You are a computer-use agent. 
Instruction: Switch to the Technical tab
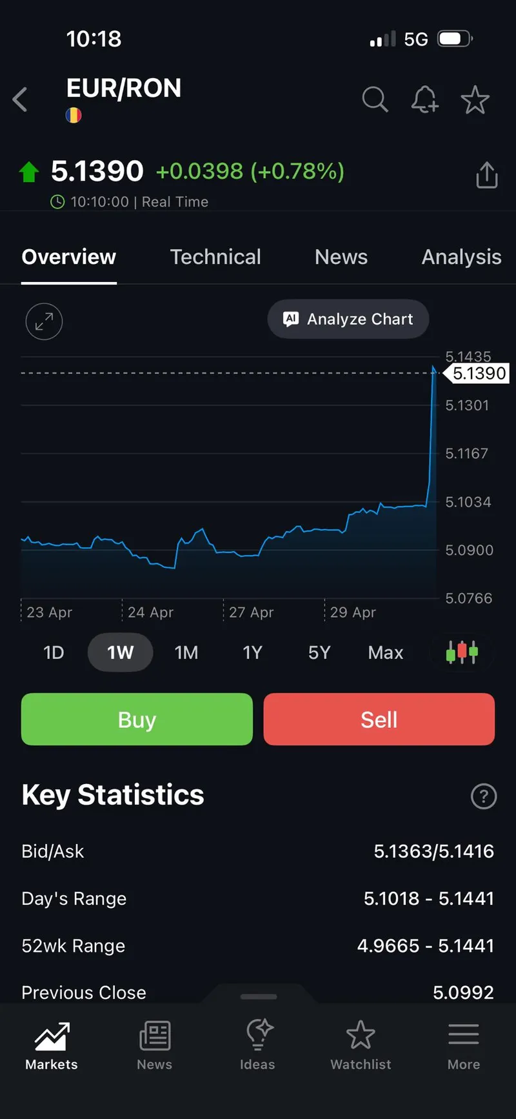pos(215,257)
